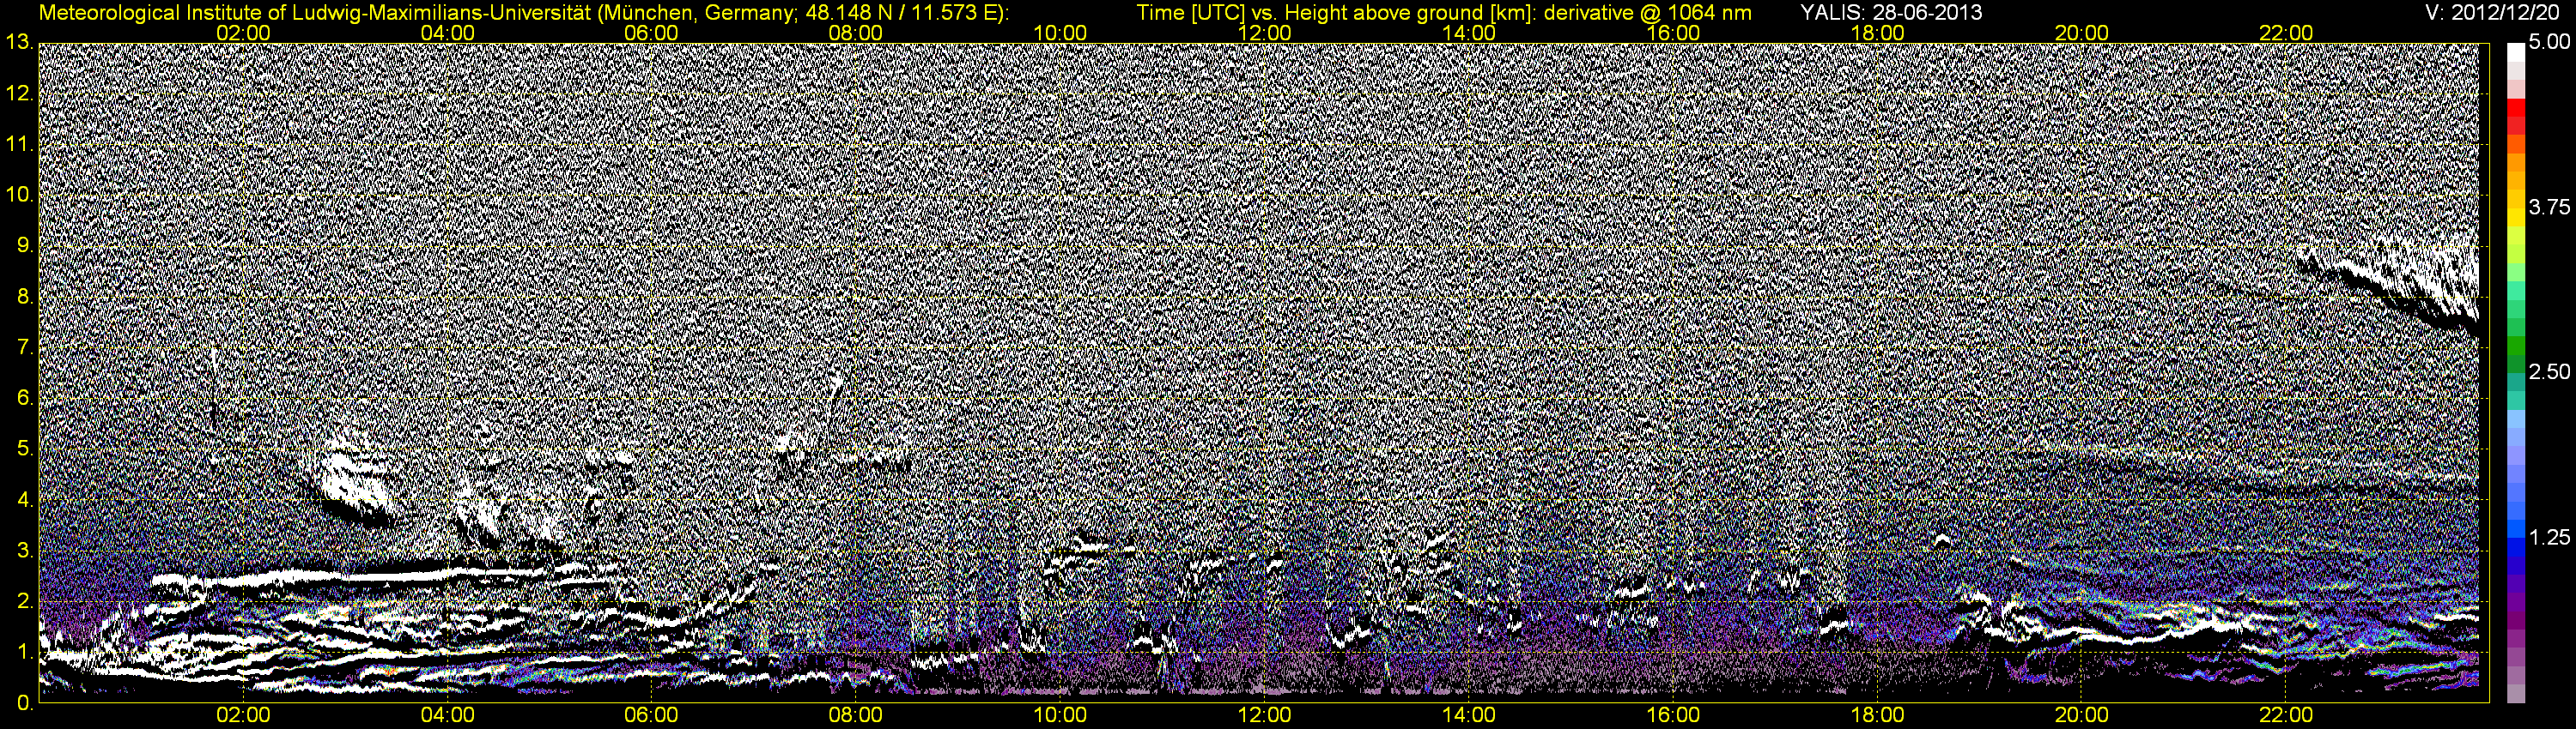Click 22:00 on the lower time axis

[2286, 715]
